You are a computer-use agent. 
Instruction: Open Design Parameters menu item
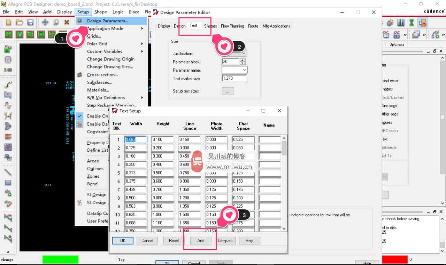(x=111, y=21)
